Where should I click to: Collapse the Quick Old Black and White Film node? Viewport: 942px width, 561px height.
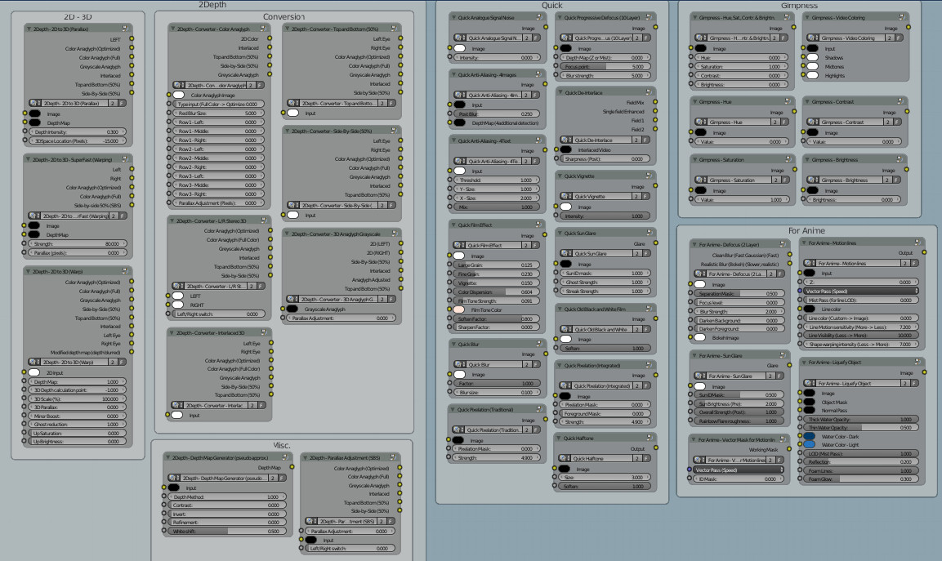click(x=560, y=309)
